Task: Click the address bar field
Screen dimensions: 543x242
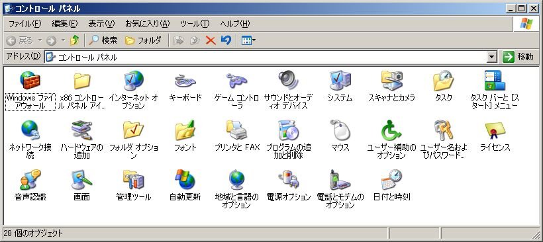Action: [266, 57]
